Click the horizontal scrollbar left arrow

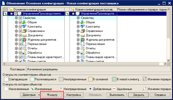[x=4, y=64]
